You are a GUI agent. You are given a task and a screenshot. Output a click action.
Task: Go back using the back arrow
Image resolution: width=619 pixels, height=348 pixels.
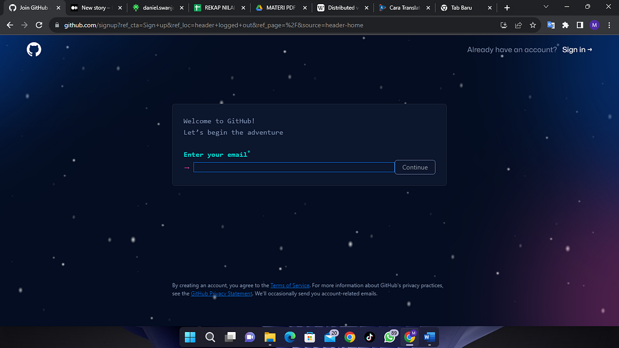click(x=10, y=25)
